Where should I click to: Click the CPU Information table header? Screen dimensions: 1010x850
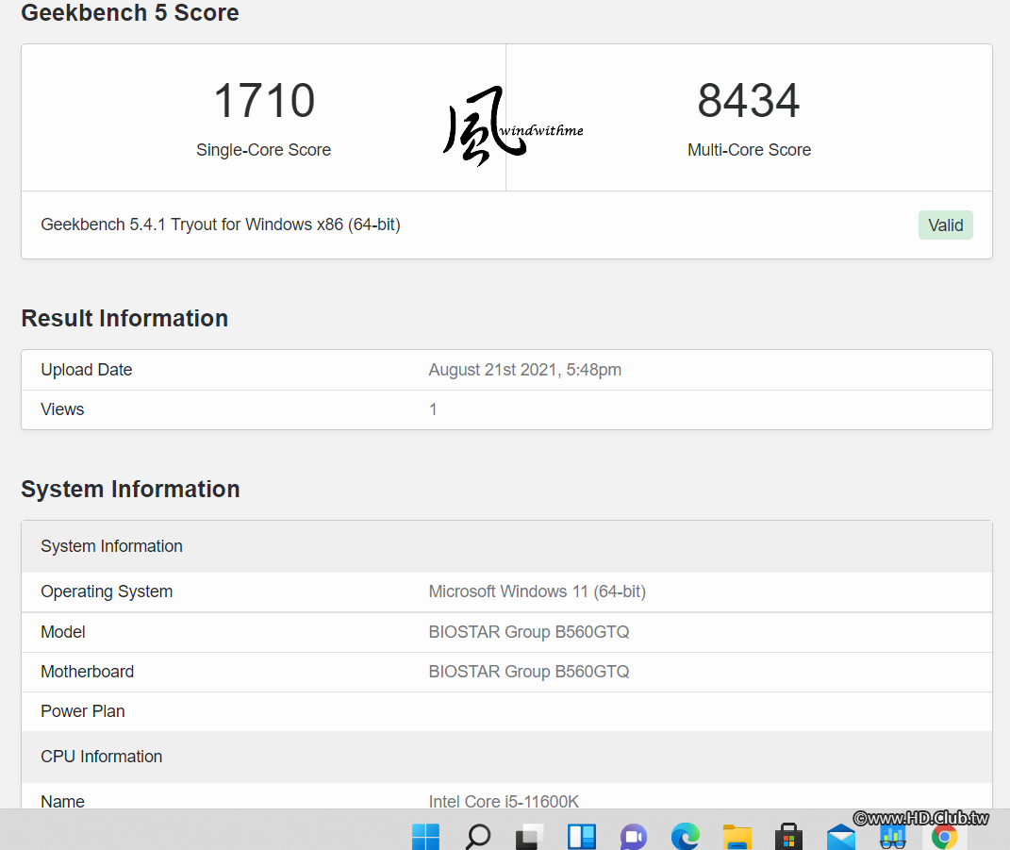[507, 757]
